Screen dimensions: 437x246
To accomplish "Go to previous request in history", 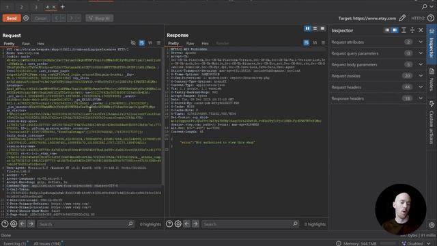I will pos(57,18).
